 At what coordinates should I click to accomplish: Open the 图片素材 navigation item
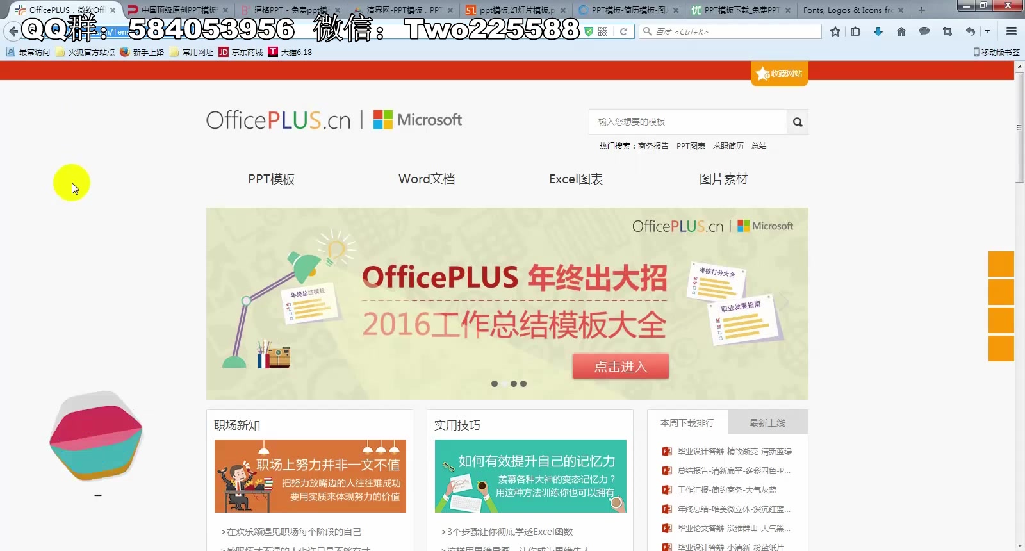724,179
